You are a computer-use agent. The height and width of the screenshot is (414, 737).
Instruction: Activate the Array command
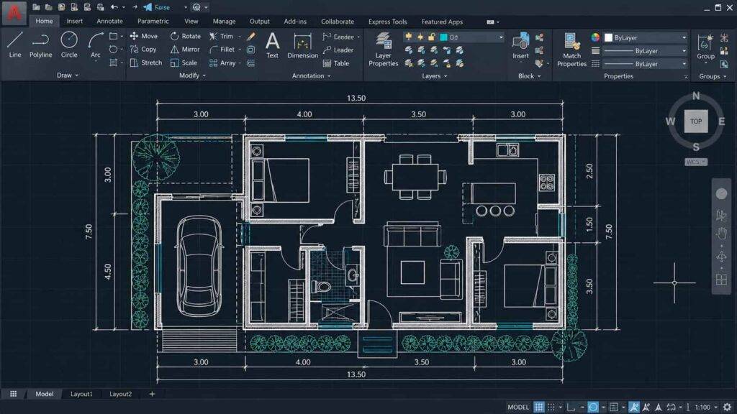(x=222, y=63)
